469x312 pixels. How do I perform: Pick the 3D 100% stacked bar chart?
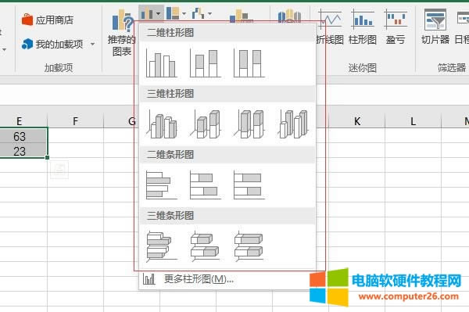(x=249, y=246)
